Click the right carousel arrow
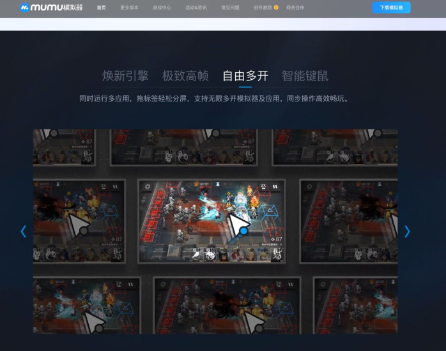Viewport: 446px width, 351px height. tap(407, 231)
